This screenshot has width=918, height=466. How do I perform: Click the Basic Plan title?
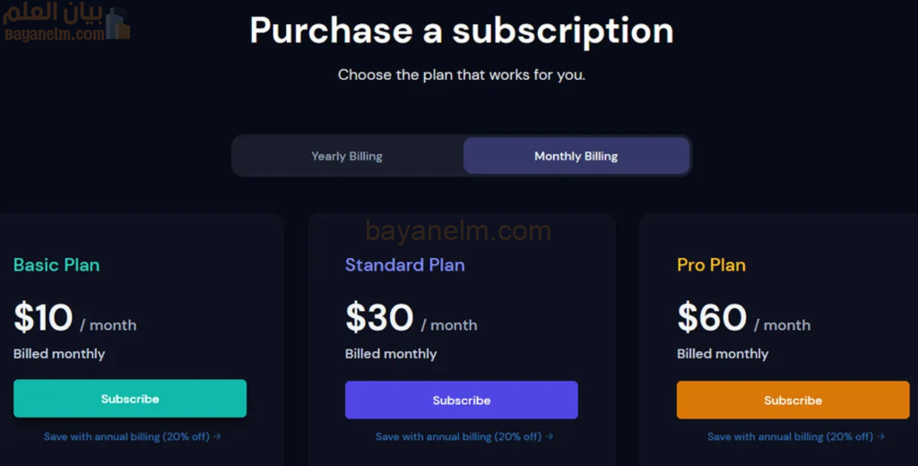pyautogui.click(x=56, y=264)
